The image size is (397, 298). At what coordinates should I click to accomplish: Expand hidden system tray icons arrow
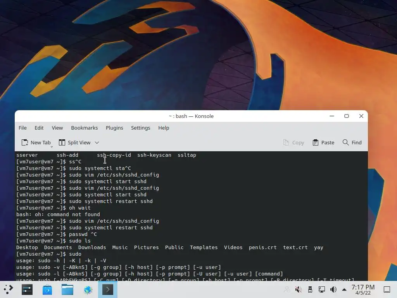click(344, 289)
